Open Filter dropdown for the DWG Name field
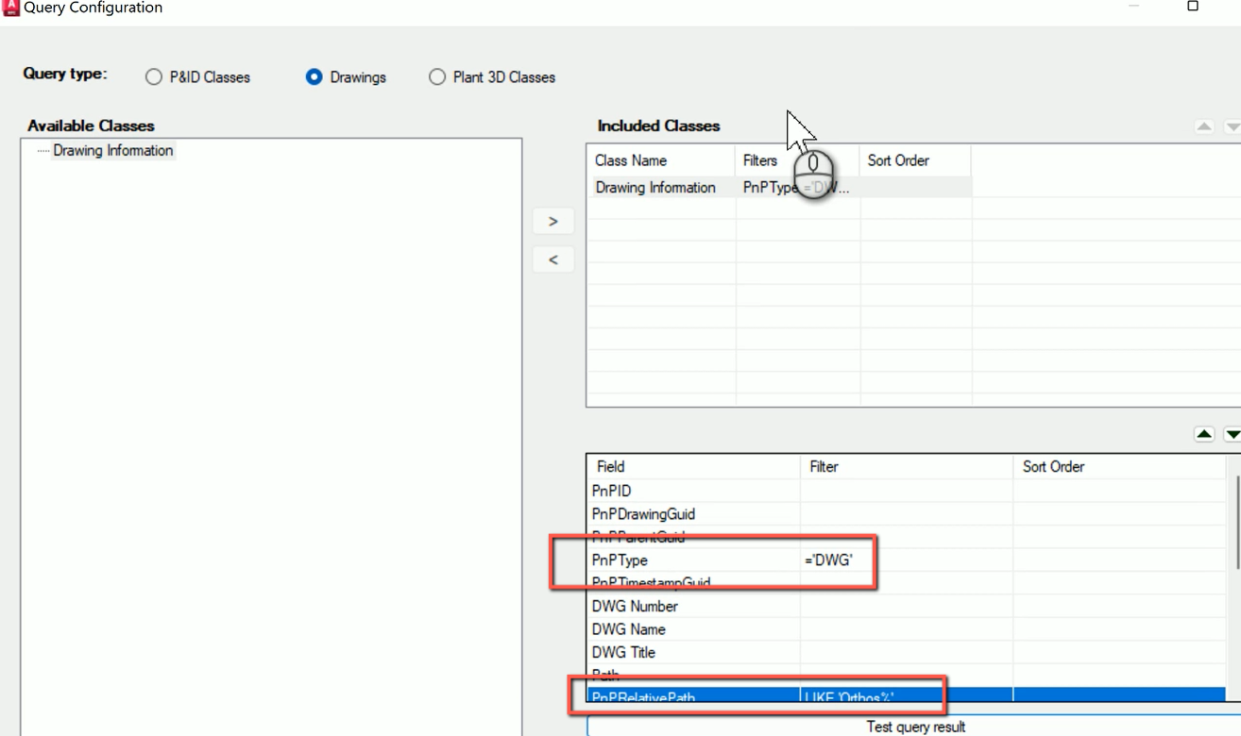 pos(904,628)
